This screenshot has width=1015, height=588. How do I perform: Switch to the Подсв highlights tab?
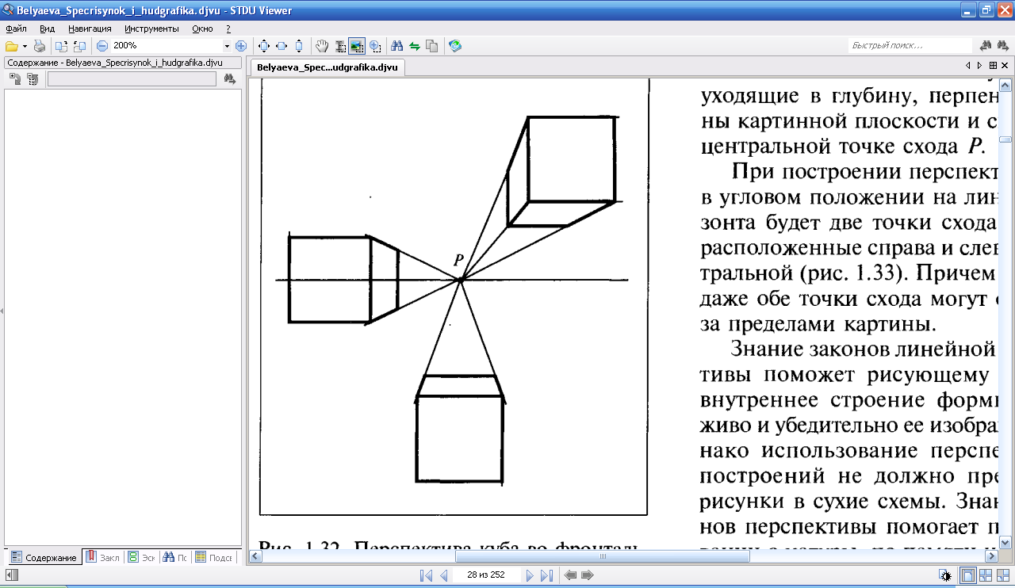click(x=214, y=558)
